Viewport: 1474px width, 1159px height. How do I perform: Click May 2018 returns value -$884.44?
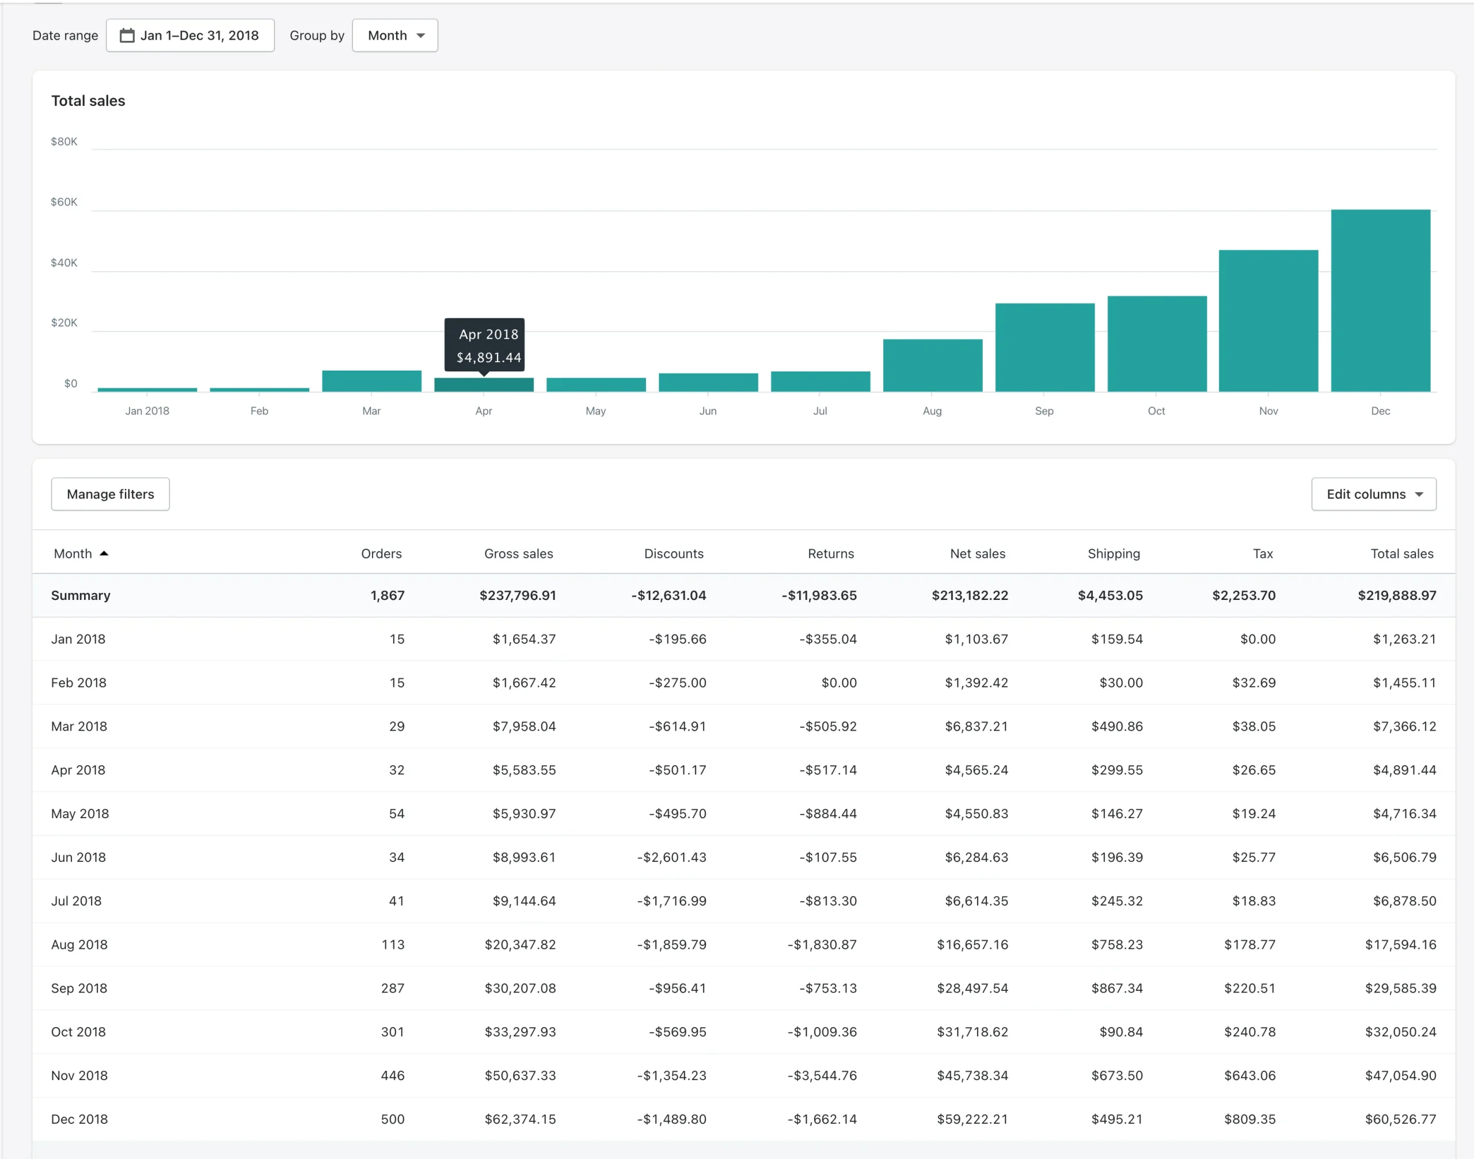pyautogui.click(x=827, y=814)
